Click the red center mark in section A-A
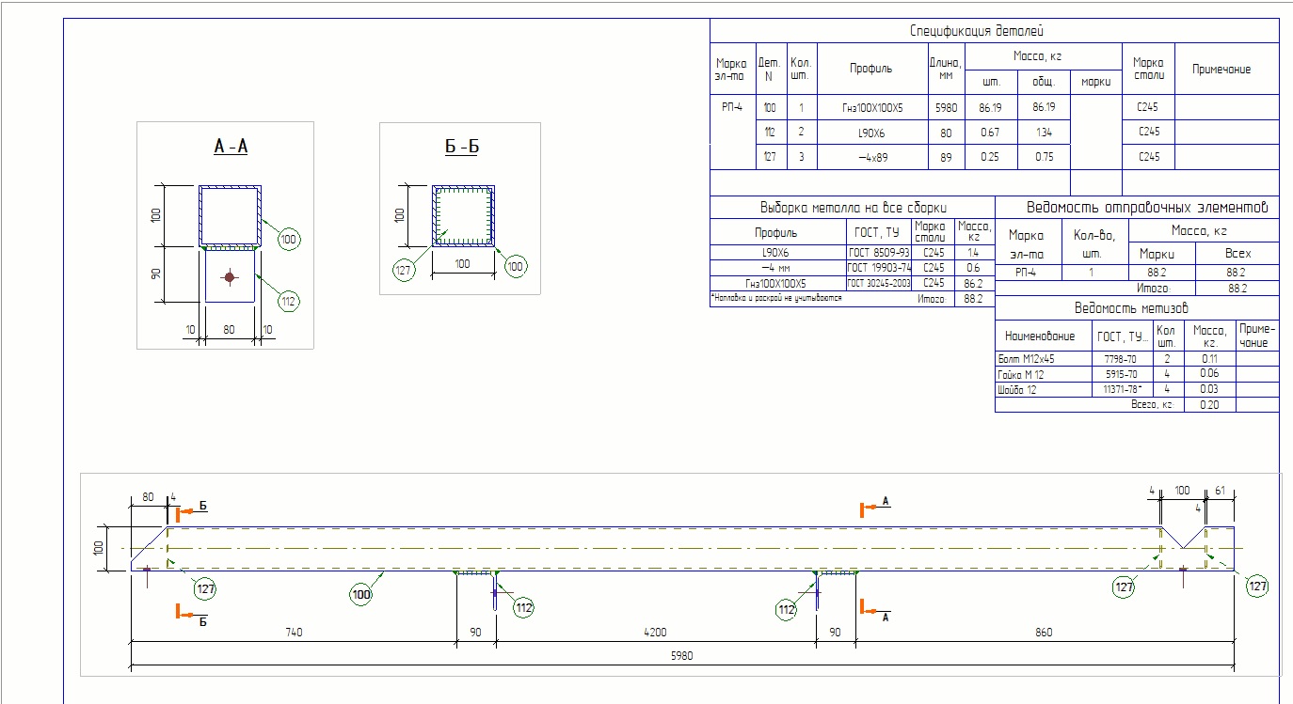 tap(229, 276)
